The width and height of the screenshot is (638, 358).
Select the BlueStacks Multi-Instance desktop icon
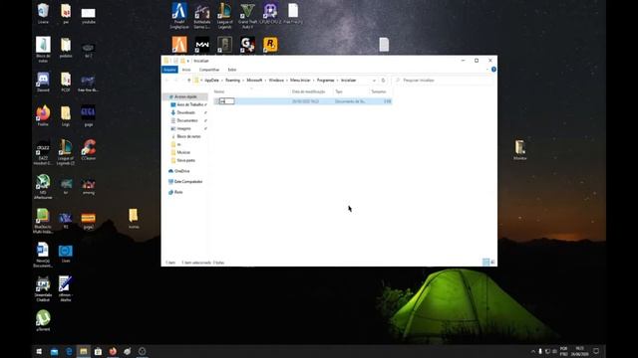43,221
